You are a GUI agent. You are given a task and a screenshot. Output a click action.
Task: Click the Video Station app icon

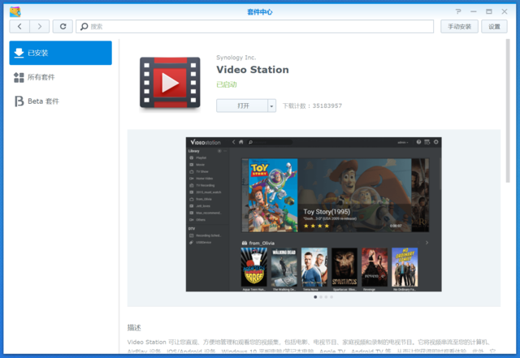tap(170, 83)
